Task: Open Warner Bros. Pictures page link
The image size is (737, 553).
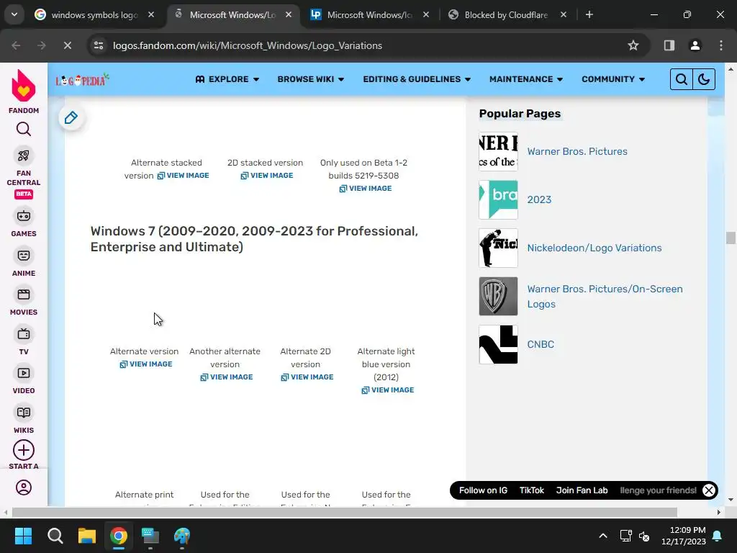Action: (577, 151)
